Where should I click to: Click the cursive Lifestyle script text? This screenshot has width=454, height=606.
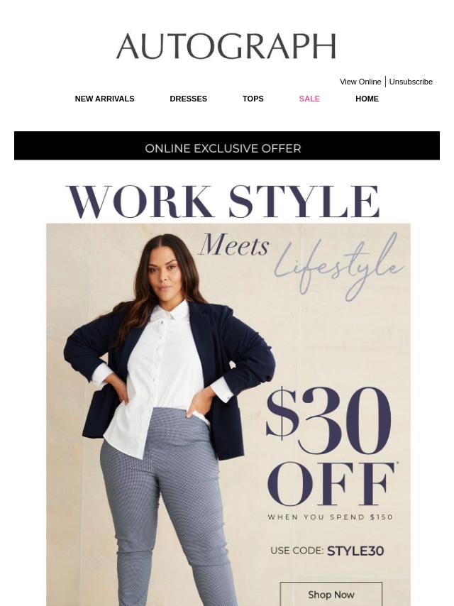click(x=338, y=267)
